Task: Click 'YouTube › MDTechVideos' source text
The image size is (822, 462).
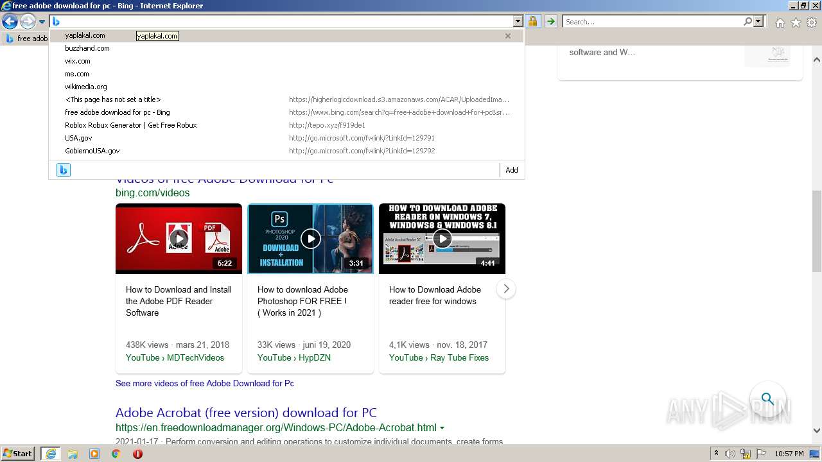Action: click(175, 357)
